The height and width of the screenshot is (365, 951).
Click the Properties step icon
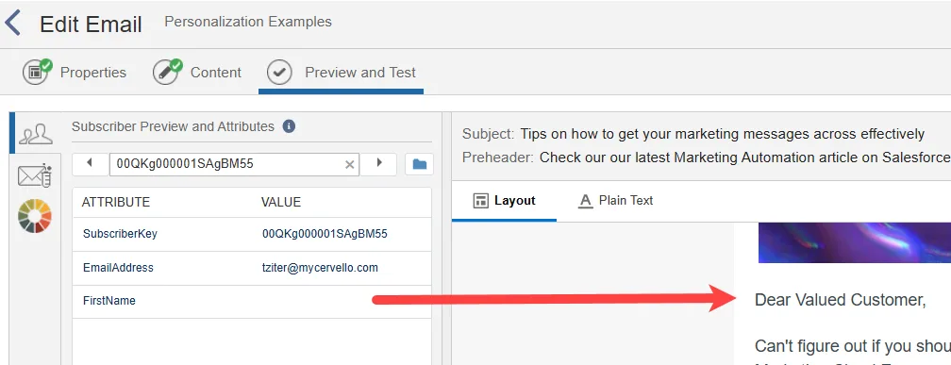coord(37,72)
